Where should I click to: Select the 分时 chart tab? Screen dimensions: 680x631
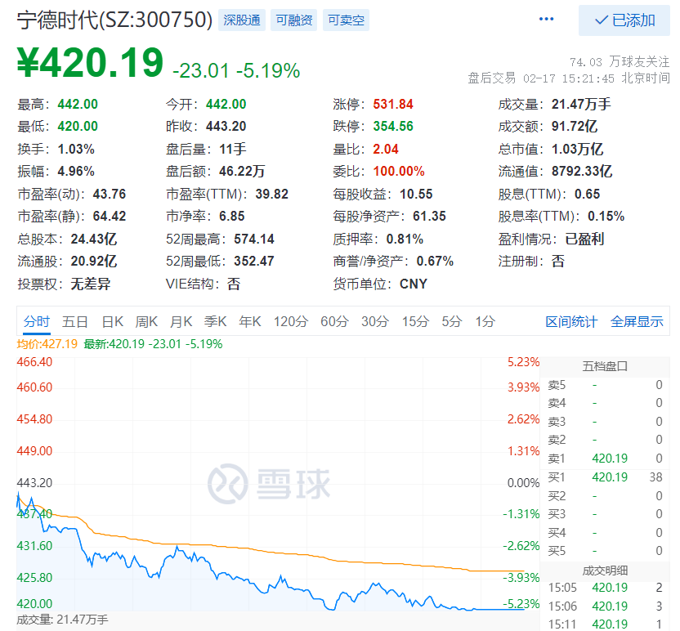[x=37, y=322]
